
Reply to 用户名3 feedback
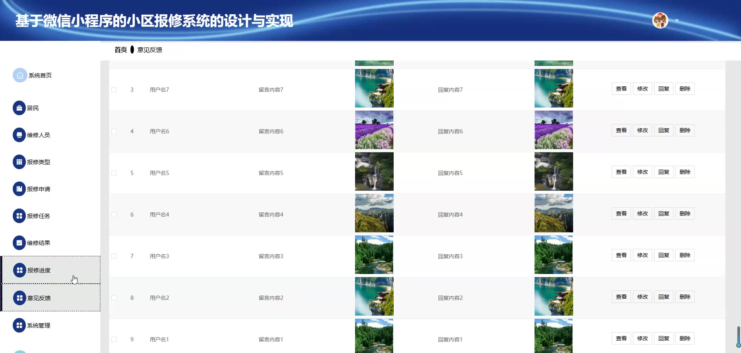664,255
